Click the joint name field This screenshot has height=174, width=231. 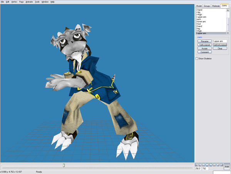[220, 41]
